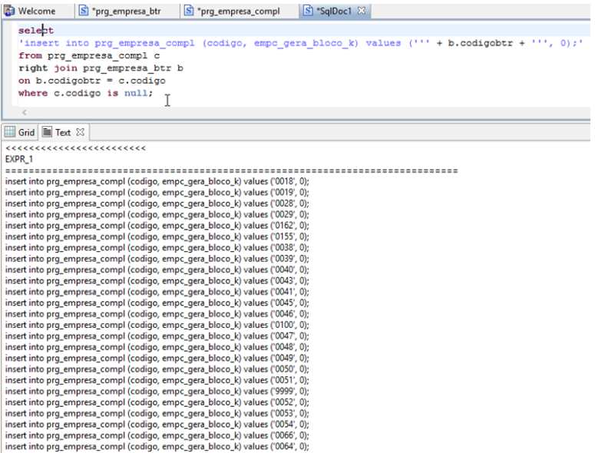Select the result row with value '0047'

click(x=157, y=336)
